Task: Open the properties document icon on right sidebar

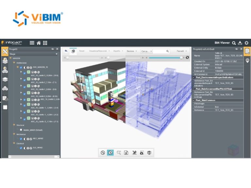Action: 247,51
